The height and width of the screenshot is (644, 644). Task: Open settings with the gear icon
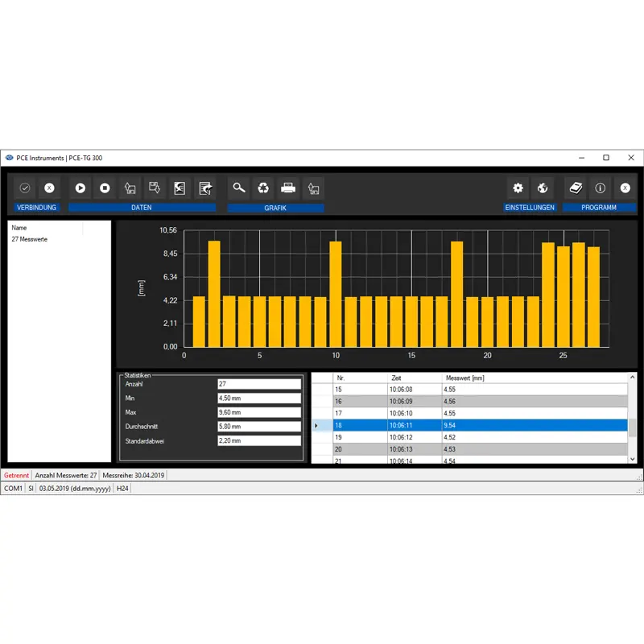[x=518, y=188]
